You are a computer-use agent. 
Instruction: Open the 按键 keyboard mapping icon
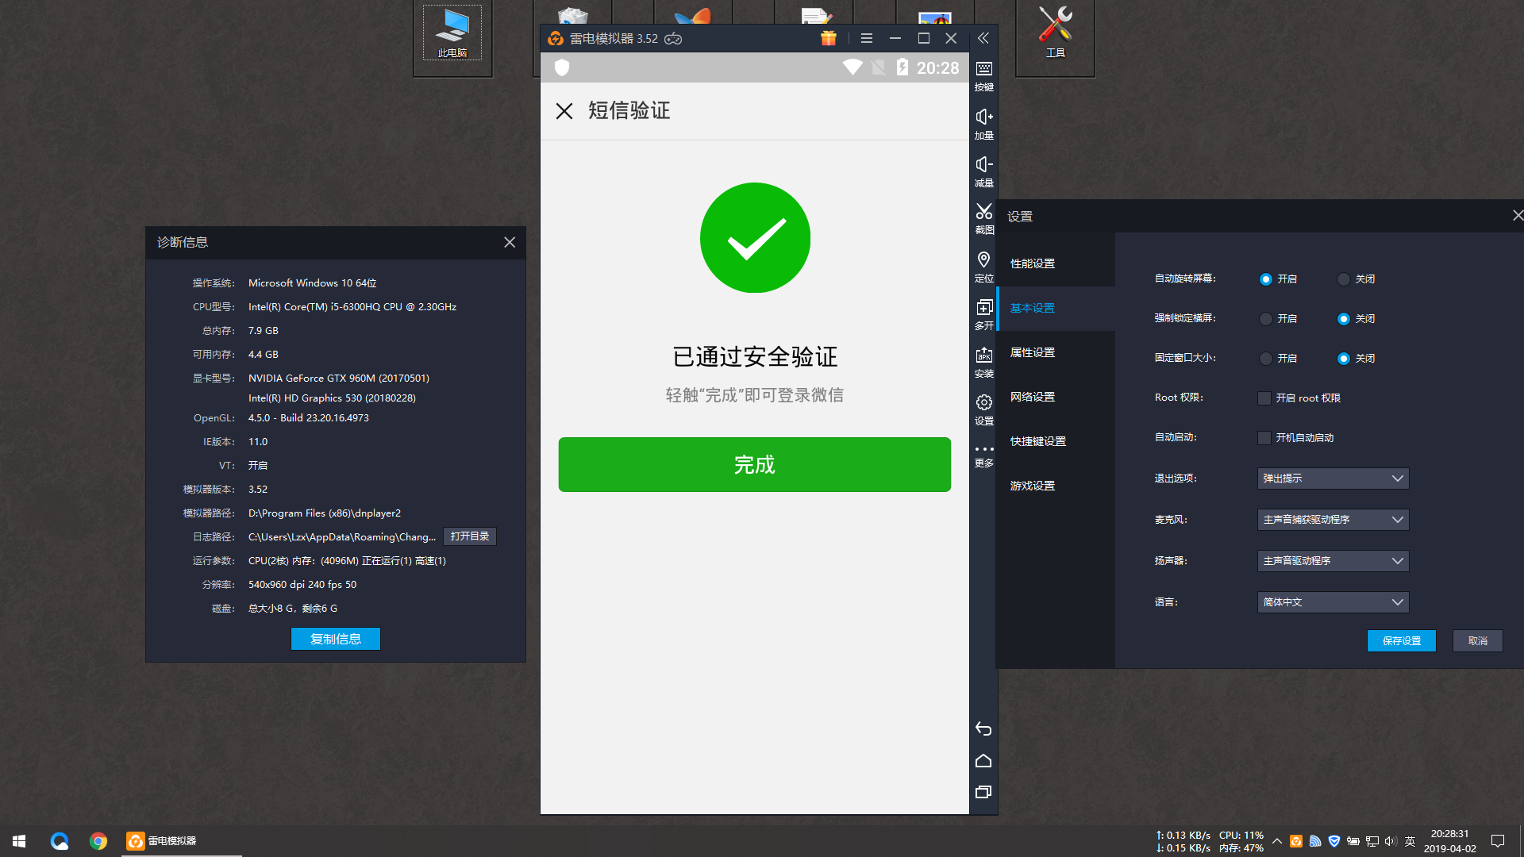click(x=983, y=70)
